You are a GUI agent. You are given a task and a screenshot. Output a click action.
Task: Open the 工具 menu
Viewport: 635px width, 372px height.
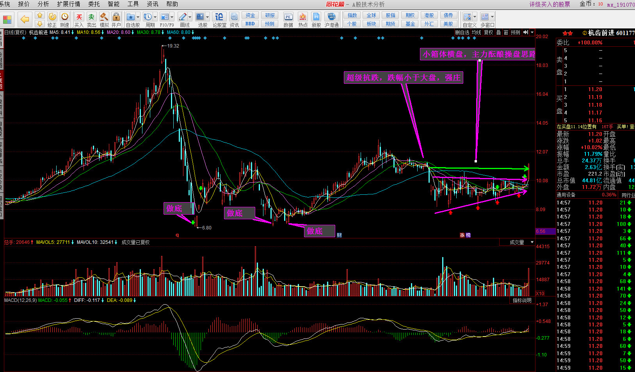coord(133,4)
